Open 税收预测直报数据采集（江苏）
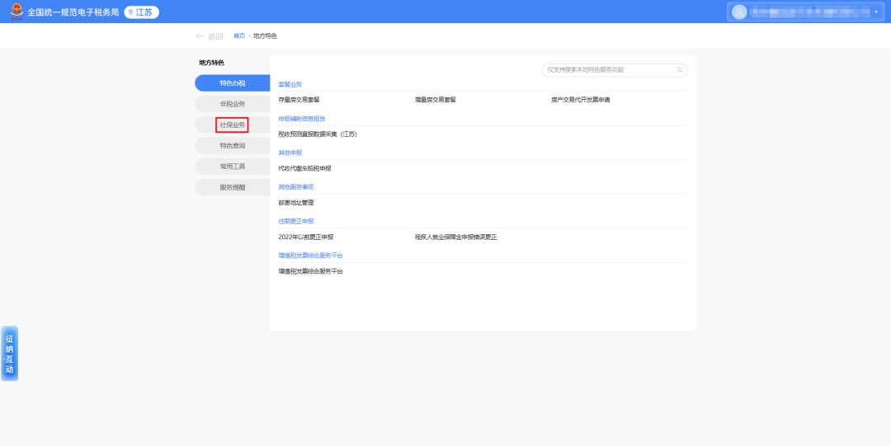The height and width of the screenshot is (446, 891). pos(318,134)
